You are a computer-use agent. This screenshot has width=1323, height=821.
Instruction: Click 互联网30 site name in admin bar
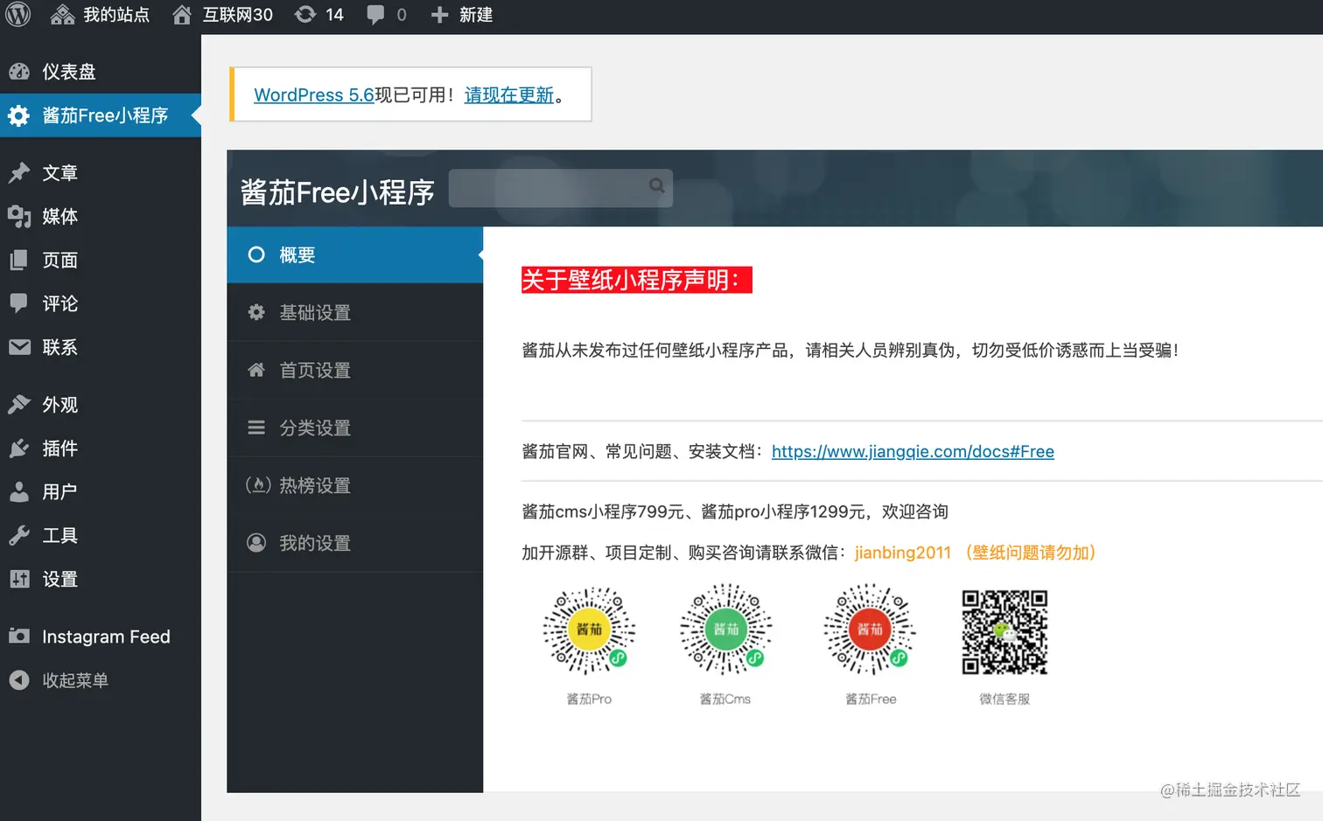(x=238, y=15)
